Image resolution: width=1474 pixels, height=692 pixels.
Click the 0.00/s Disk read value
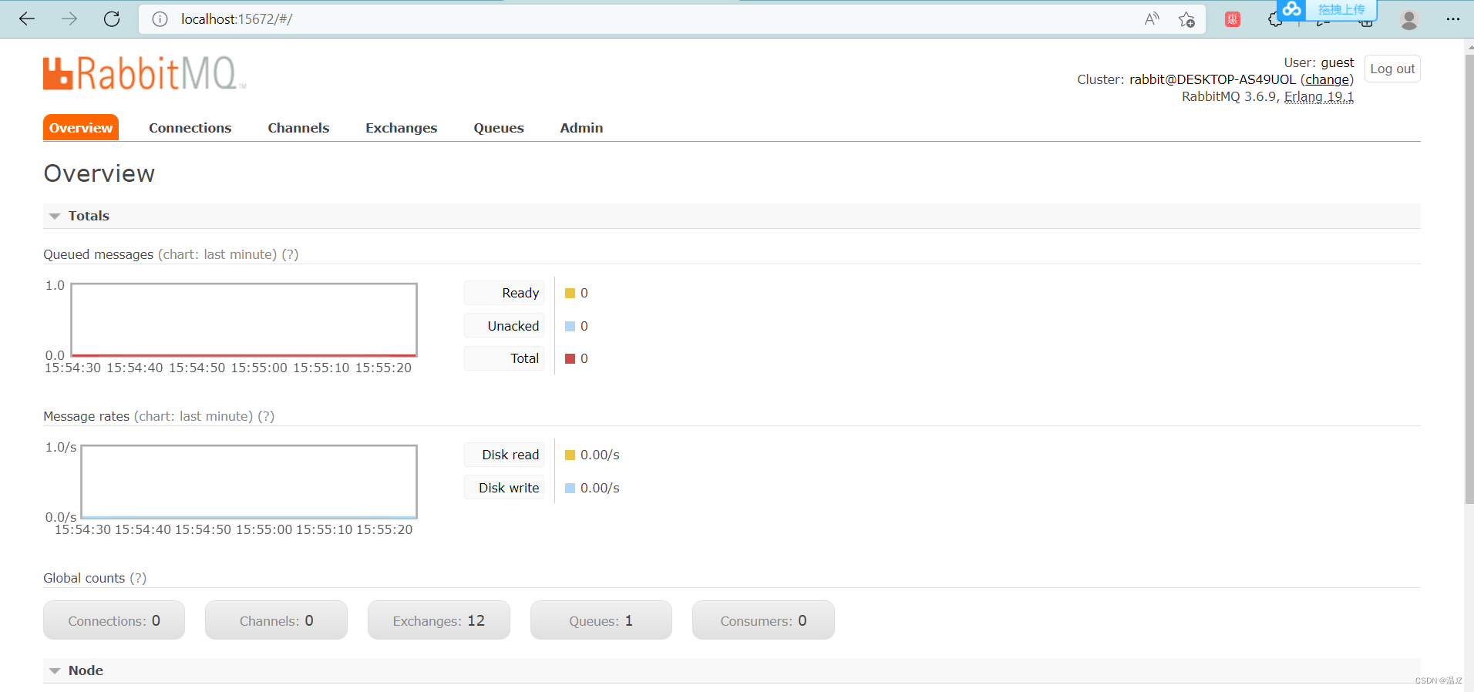600,455
